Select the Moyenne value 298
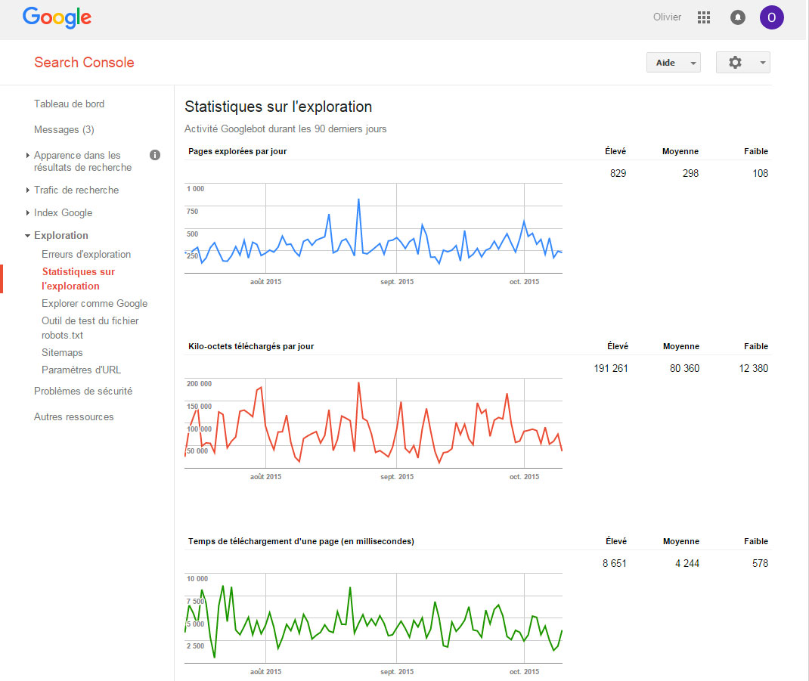 click(x=690, y=173)
